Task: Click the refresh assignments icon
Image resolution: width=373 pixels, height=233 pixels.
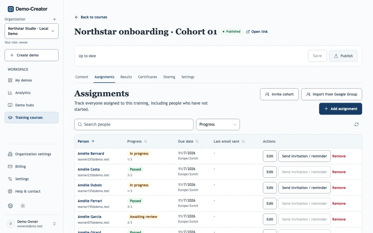Action: tap(356, 125)
